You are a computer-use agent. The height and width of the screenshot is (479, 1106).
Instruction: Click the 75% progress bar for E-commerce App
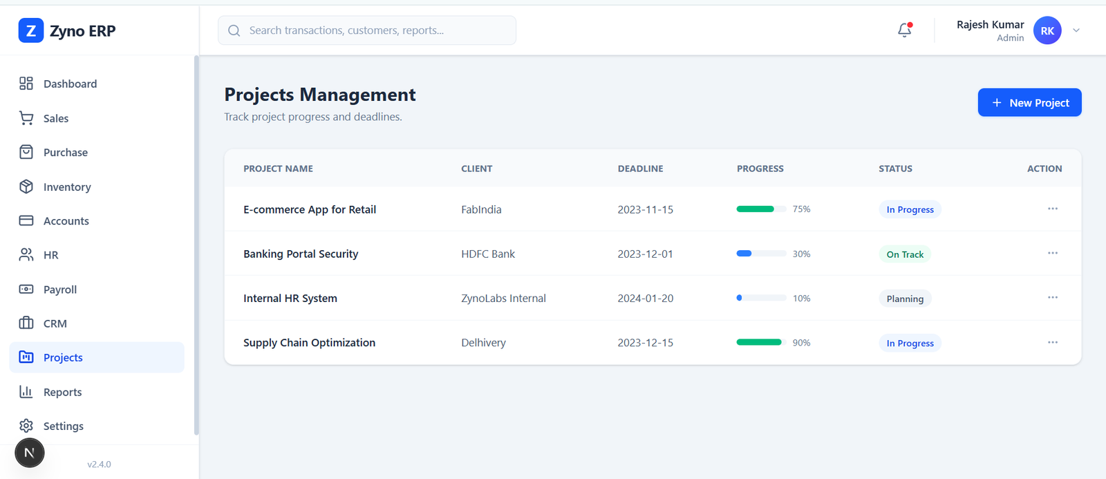coord(760,209)
